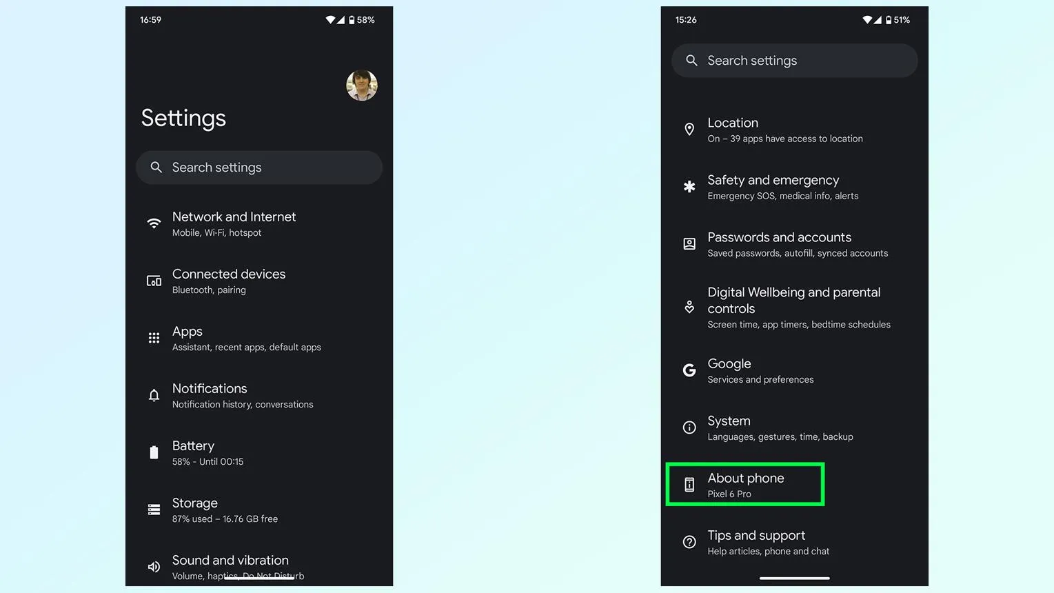Viewport: 1054px width, 593px height.
Task: Open System settings entry
Action: (x=795, y=428)
